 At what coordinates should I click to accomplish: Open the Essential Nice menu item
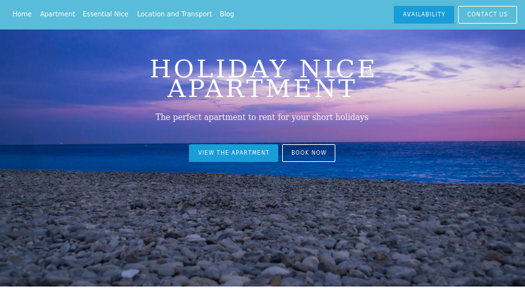click(x=106, y=14)
